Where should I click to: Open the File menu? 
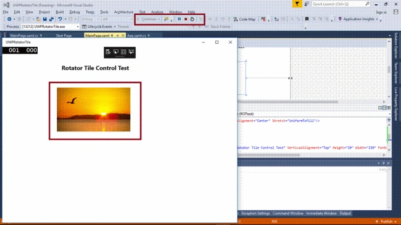click(6, 12)
